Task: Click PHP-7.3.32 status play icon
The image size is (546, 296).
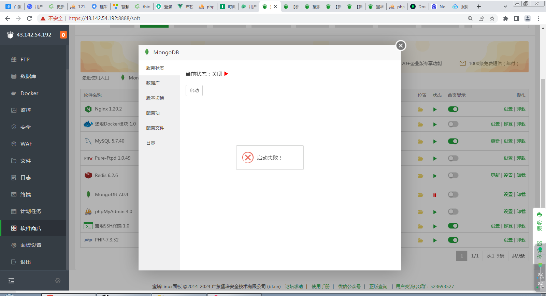Action: tap(435, 240)
